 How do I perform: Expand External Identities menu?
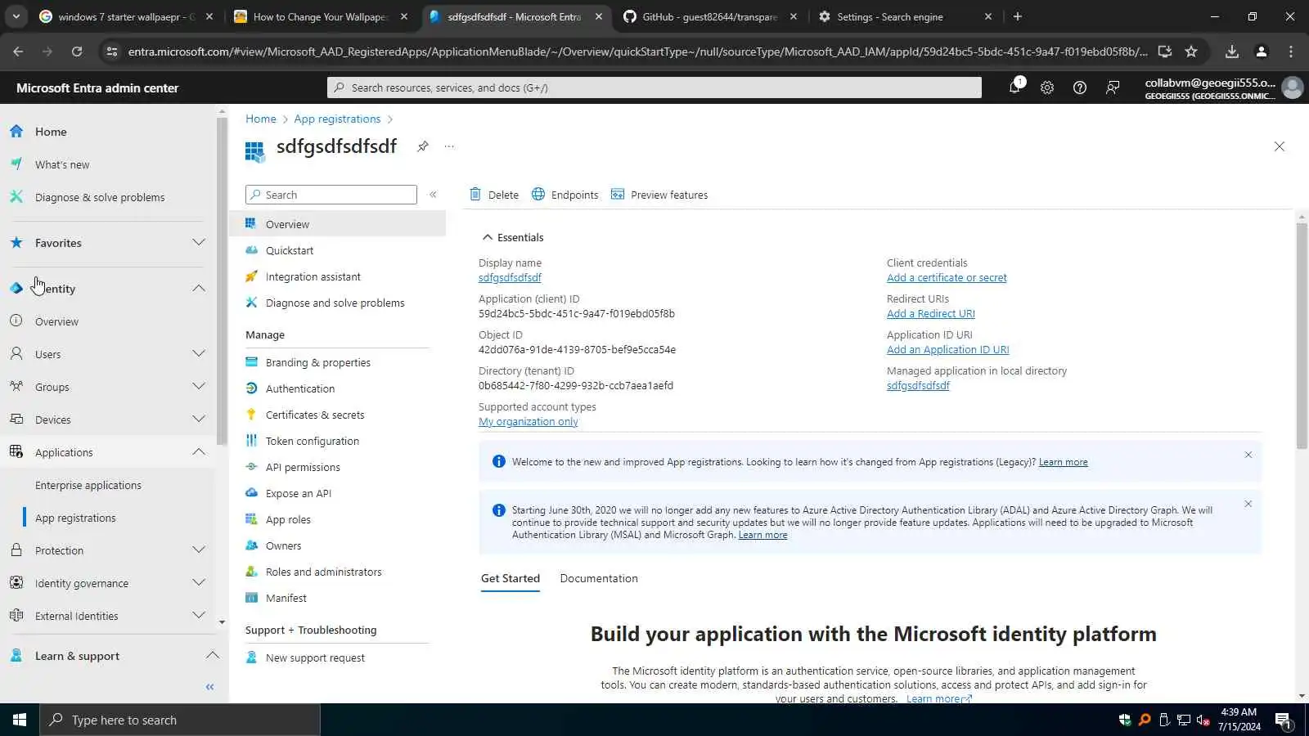(199, 616)
